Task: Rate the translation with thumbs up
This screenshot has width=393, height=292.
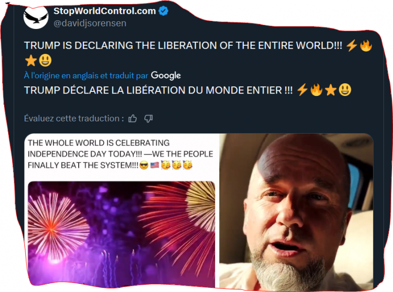Action: pyautogui.click(x=133, y=118)
